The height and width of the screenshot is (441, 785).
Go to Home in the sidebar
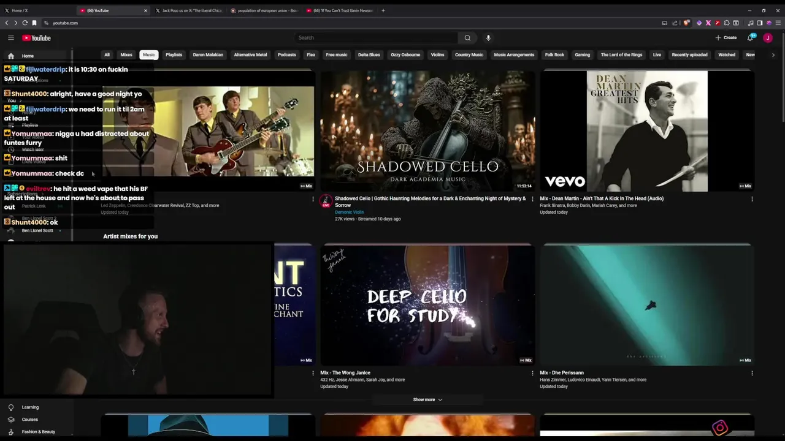click(x=28, y=56)
